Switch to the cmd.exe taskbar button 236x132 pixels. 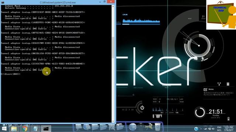coord(46,129)
